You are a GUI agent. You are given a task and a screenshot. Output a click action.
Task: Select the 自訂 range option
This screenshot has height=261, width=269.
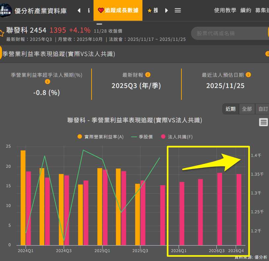263,109
